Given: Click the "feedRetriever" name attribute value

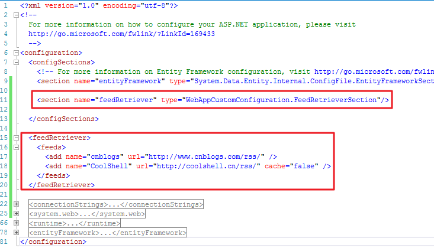Looking at the screenshot, I should (x=126, y=100).
